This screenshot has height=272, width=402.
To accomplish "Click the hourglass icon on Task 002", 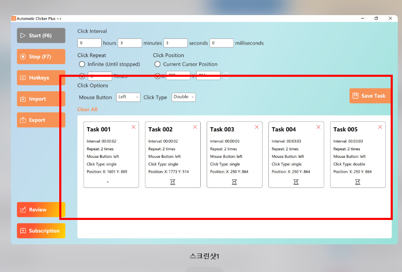I will click(x=173, y=182).
